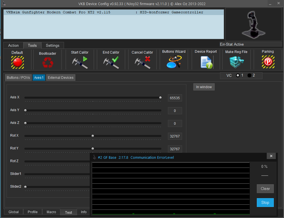Start calibration with the Start Calibr icon
The image size is (284, 218).
click(x=80, y=62)
